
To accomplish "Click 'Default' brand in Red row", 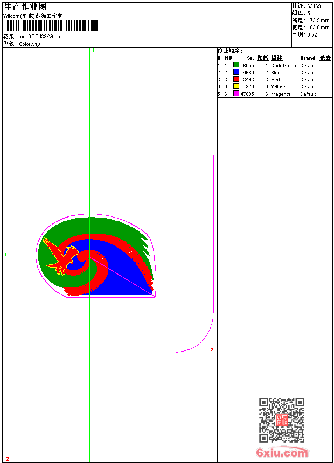I will pos(308,80).
